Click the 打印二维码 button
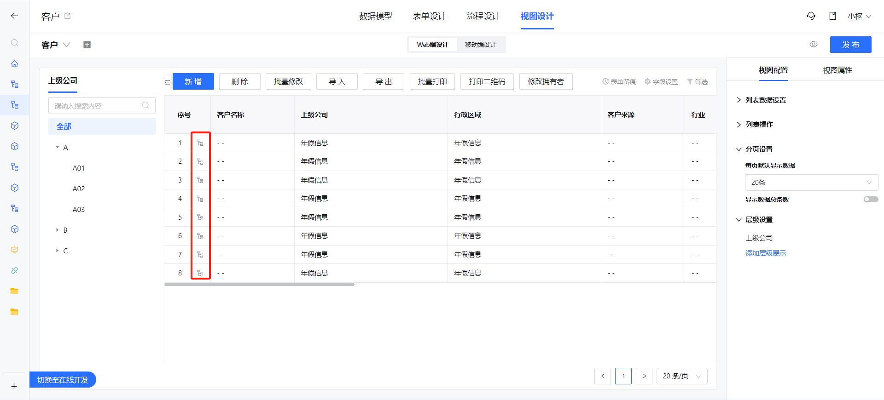884x400 pixels. click(x=487, y=81)
